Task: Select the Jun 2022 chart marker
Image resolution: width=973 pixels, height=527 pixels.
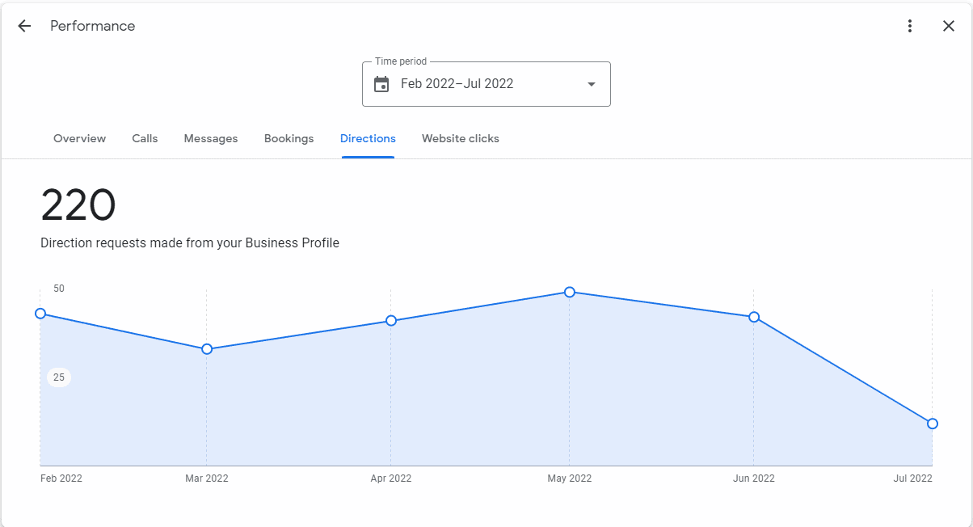Action: (x=754, y=317)
